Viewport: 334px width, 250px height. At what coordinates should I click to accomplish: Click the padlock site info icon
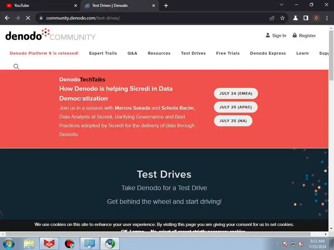click(x=41, y=18)
